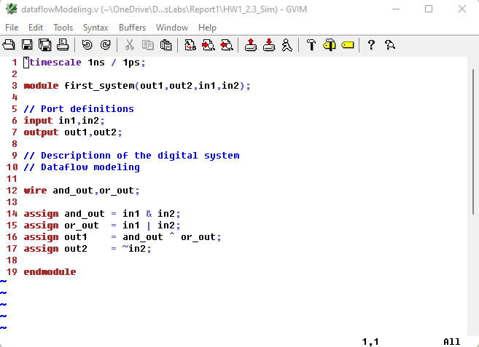Open Find and Replace toolbar icon
Image resolution: width=479 pixels, height=347 pixels.
[x=190, y=45]
